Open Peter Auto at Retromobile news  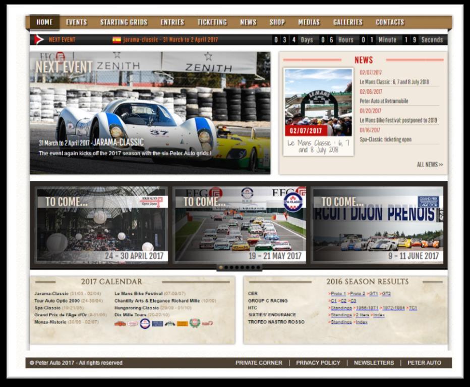[x=384, y=101]
